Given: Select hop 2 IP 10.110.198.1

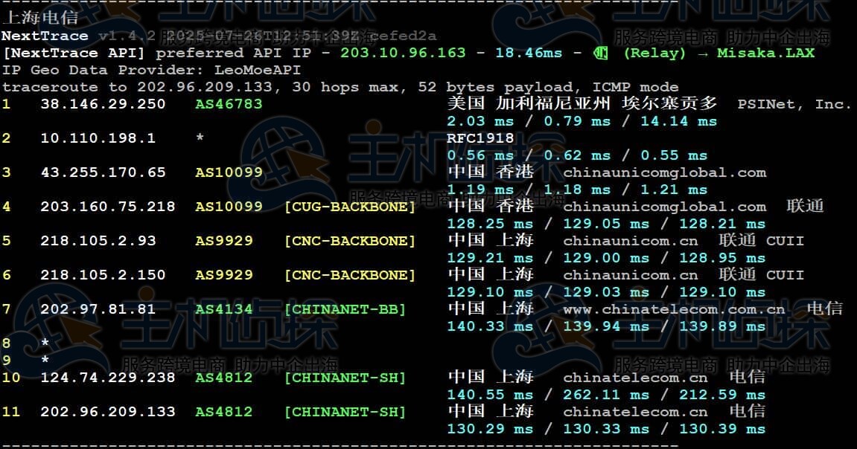Looking at the screenshot, I should click(x=98, y=138).
